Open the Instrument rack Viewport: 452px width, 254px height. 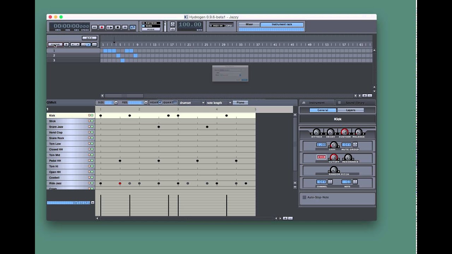point(282,24)
